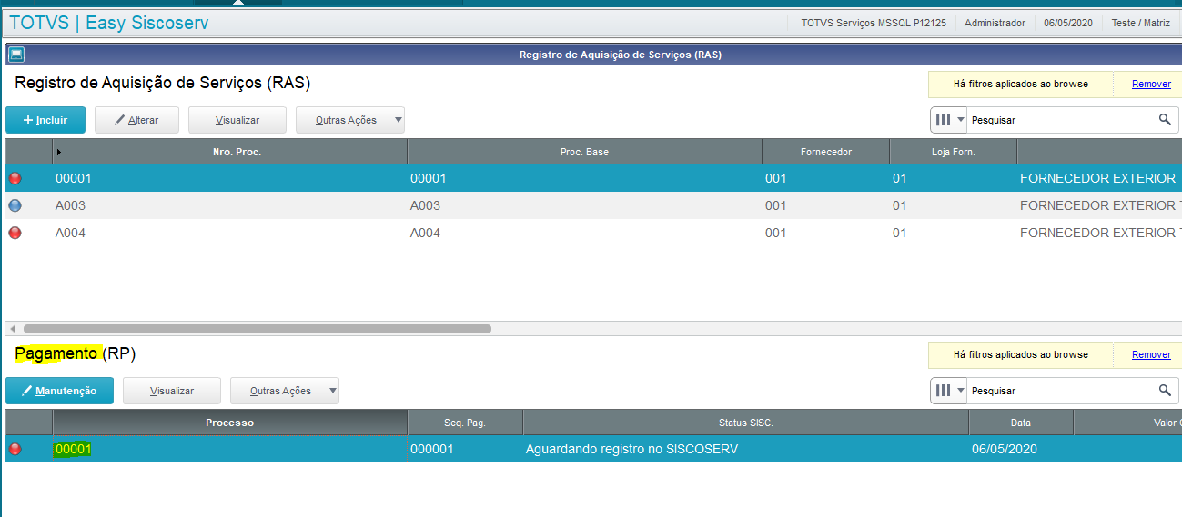Click the Alterar button
This screenshot has height=517, width=1182.
click(x=136, y=120)
